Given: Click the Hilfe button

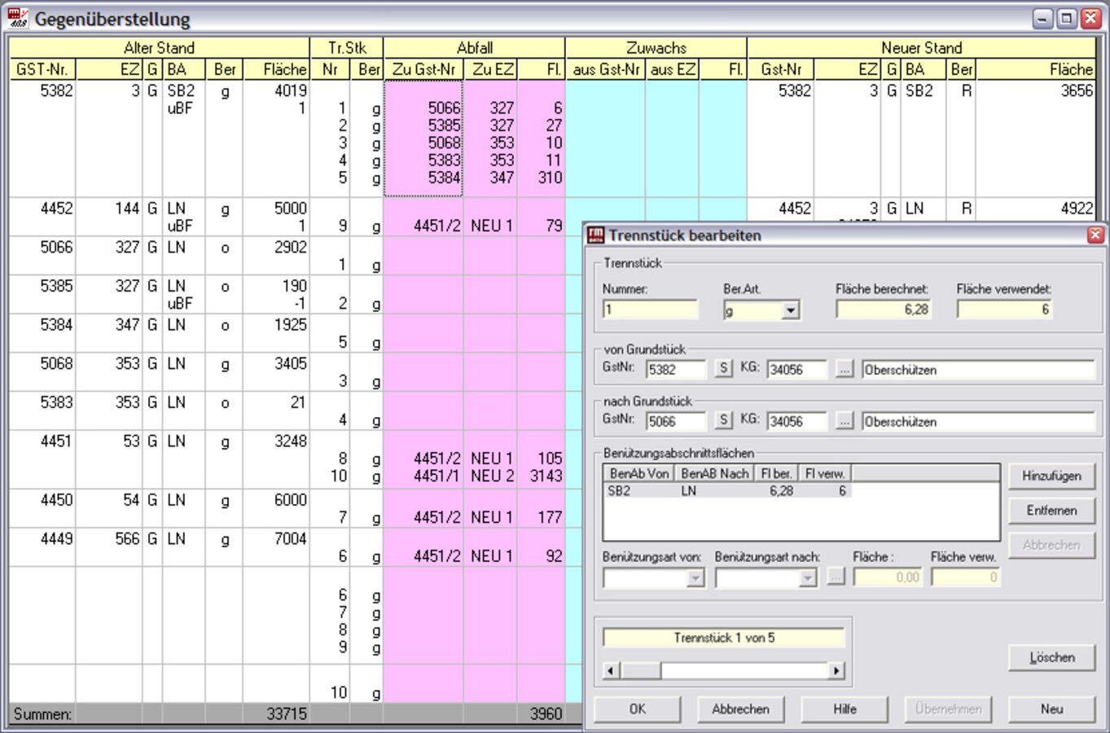Looking at the screenshot, I should tap(845, 709).
